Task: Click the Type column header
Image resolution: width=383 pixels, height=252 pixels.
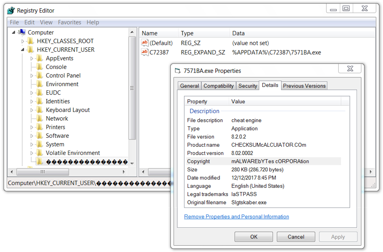Action: coord(204,33)
